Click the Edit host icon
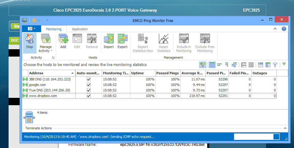Image resolution: width=294 pixels, height=148 pixels. click(x=77, y=39)
